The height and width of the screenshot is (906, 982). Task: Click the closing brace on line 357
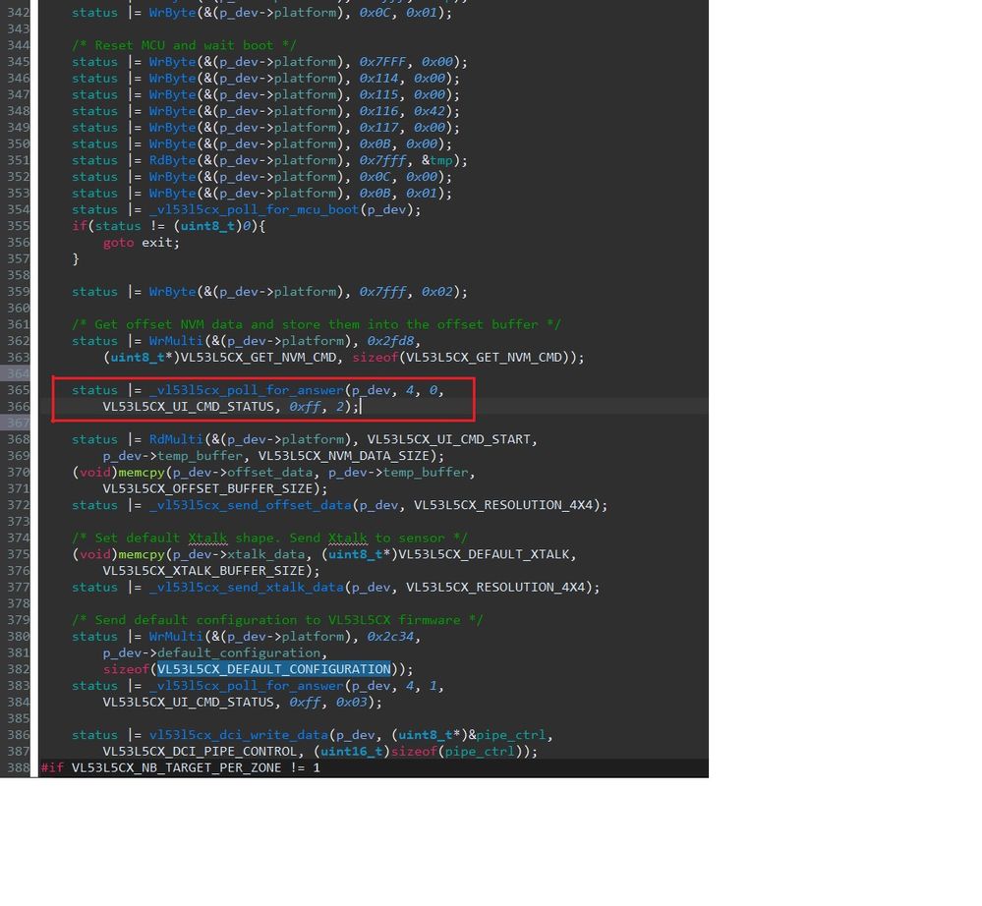[x=76, y=258]
